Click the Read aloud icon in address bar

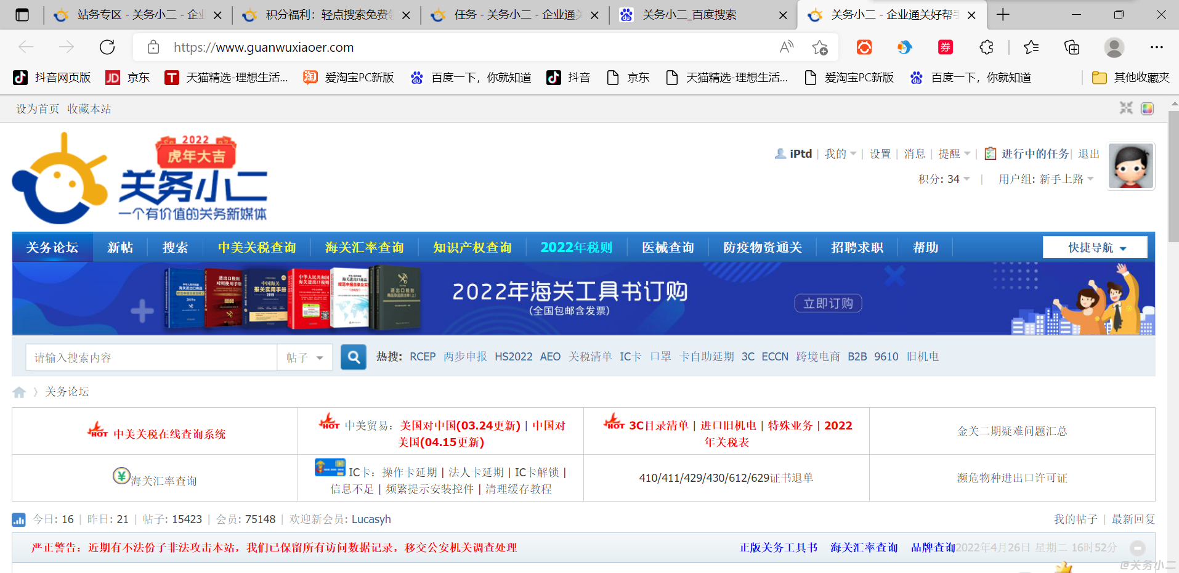click(787, 47)
